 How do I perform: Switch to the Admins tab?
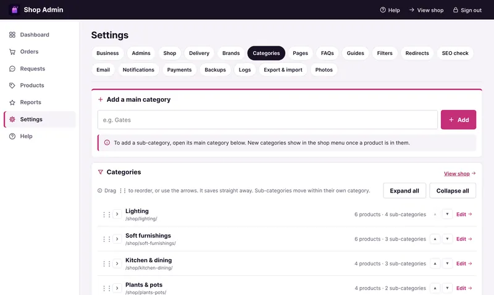coord(141,53)
